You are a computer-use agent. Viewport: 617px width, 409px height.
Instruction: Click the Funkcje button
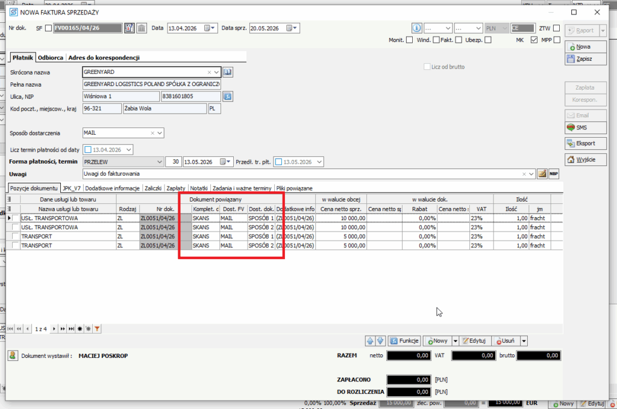click(404, 341)
